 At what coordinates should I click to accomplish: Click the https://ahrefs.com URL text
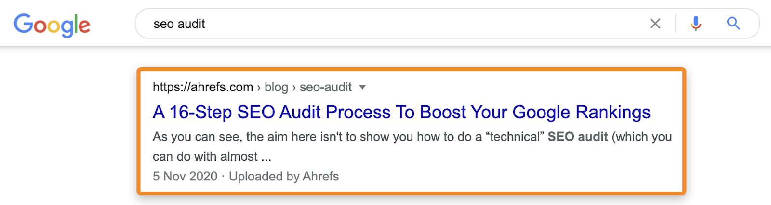[x=202, y=87]
